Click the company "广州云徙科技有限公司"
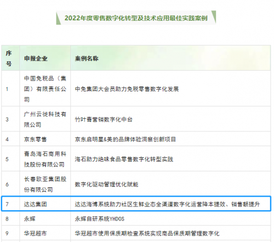This screenshot has height=242, width=274. (x=45, y=119)
